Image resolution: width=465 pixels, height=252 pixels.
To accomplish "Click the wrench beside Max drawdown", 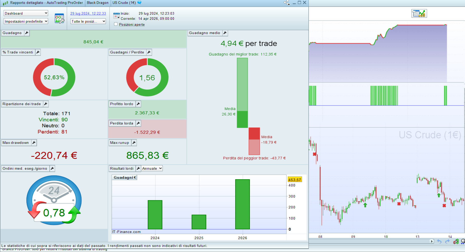I will pyautogui.click(x=34, y=143).
